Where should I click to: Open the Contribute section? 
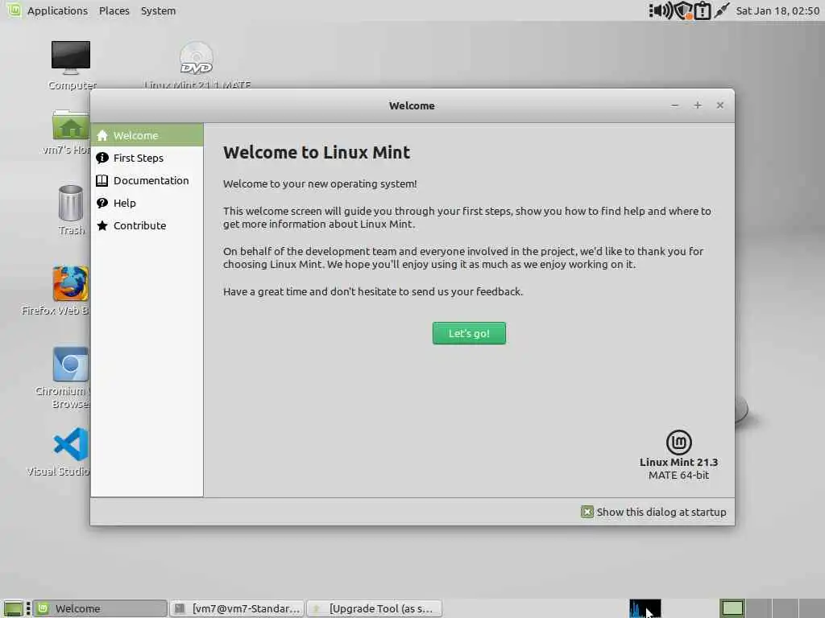pos(147,225)
